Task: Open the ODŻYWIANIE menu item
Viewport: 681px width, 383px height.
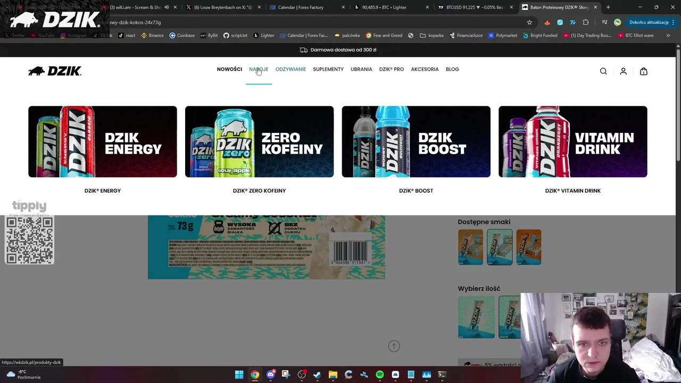Action: (x=290, y=69)
